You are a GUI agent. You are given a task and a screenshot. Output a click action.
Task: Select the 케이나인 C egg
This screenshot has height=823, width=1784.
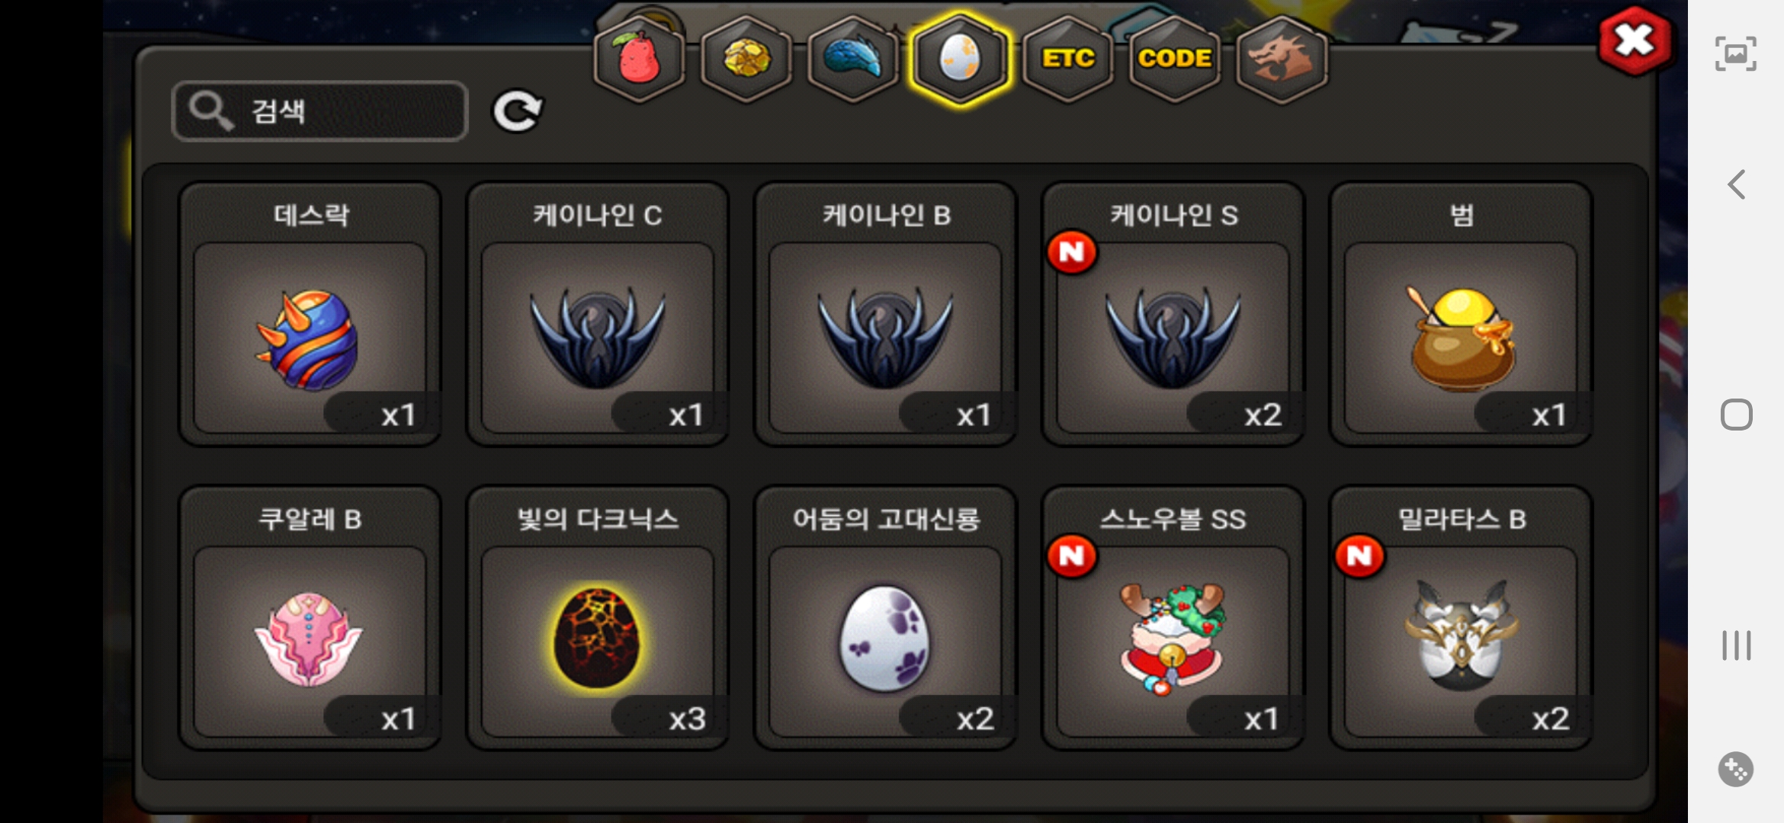point(598,313)
